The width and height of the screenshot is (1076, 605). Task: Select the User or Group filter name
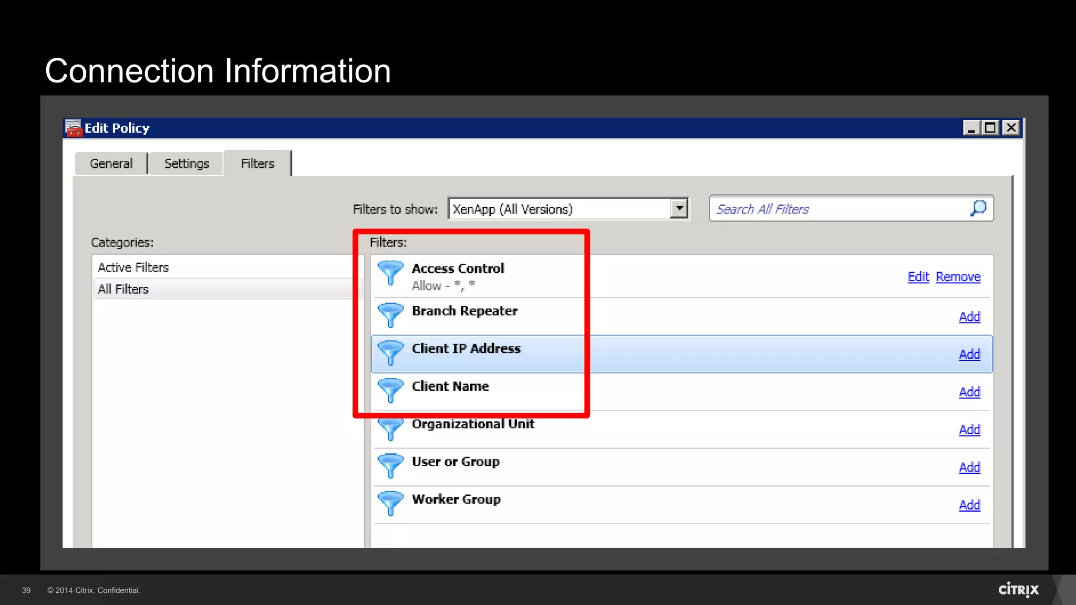coord(456,462)
